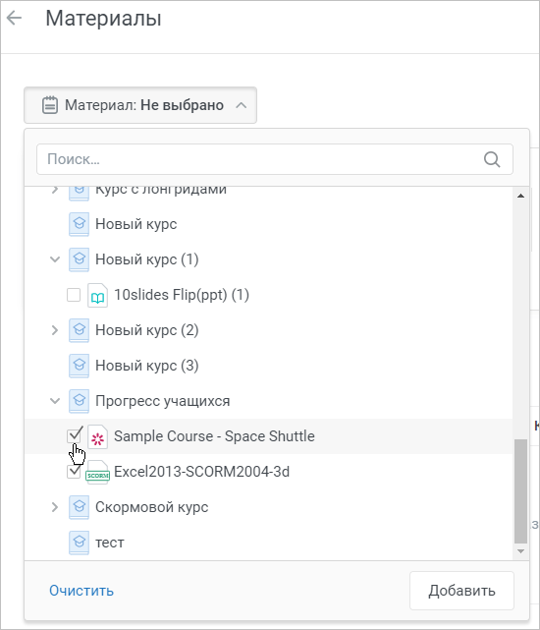Uncheck the Excel2013-SCORM2004-3d checkbox

tap(74, 472)
